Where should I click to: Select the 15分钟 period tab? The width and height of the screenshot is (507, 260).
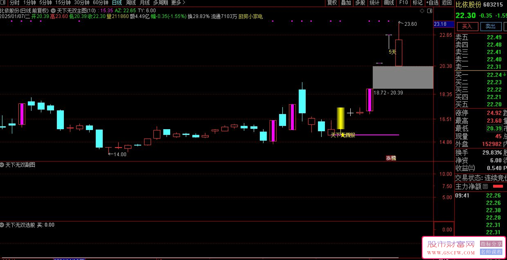(x=63, y=3)
